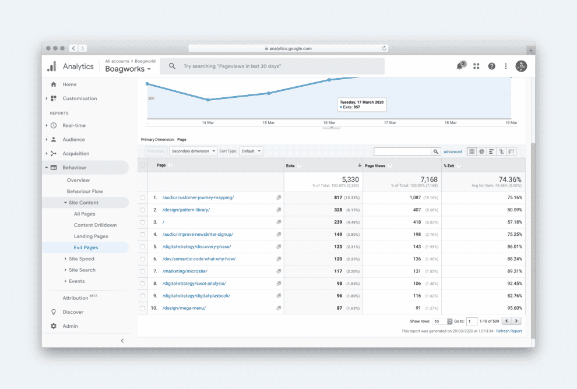Focus the table filter search field
This screenshot has width=577, height=389.
[402, 151]
